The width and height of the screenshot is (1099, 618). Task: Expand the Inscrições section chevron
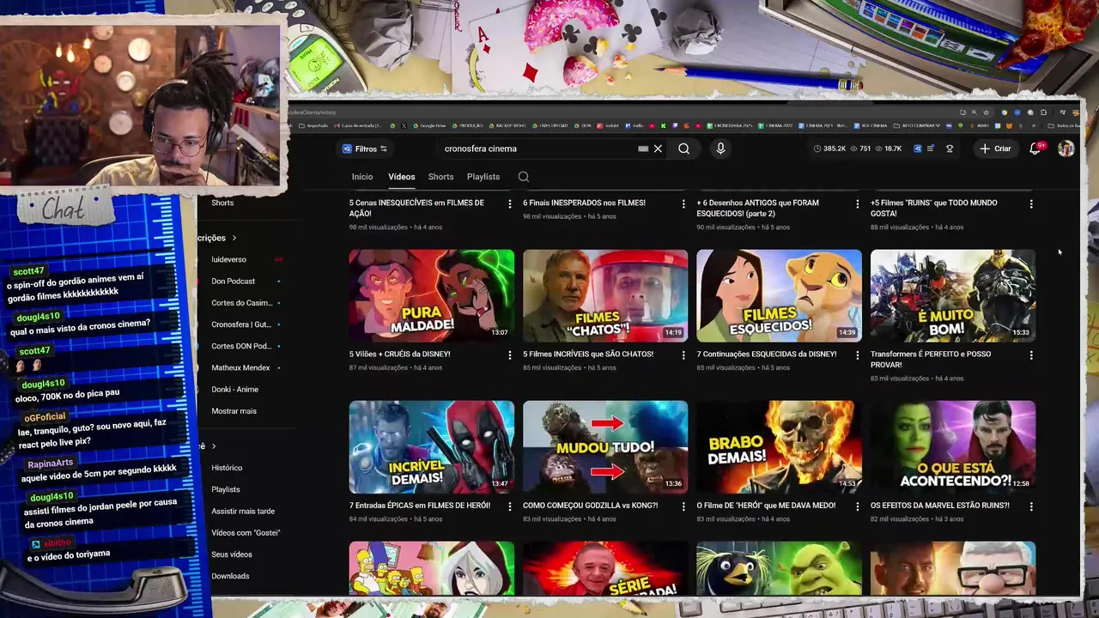pyautogui.click(x=234, y=238)
